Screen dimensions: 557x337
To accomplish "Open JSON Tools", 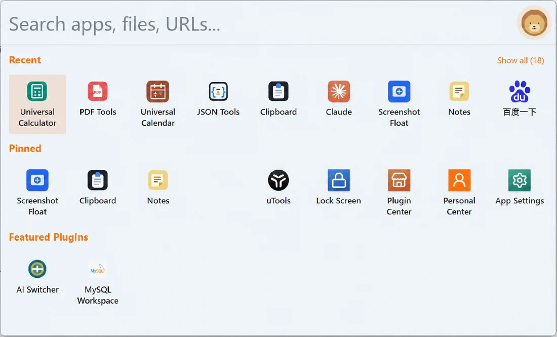I will point(218,99).
